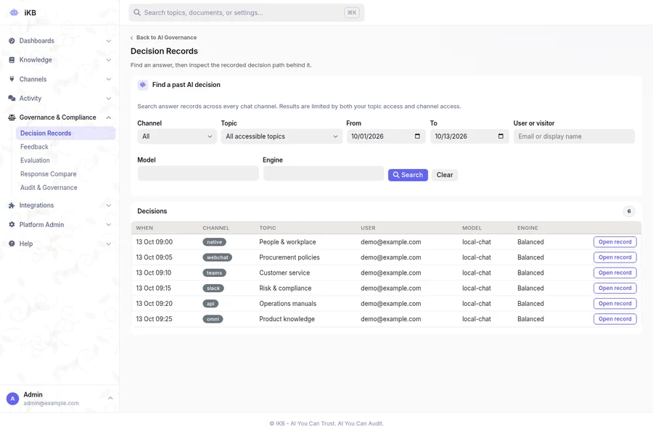Click the Dashboards gauge icon
Image resolution: width=653 pixels, height=435 pixels.
12,41
